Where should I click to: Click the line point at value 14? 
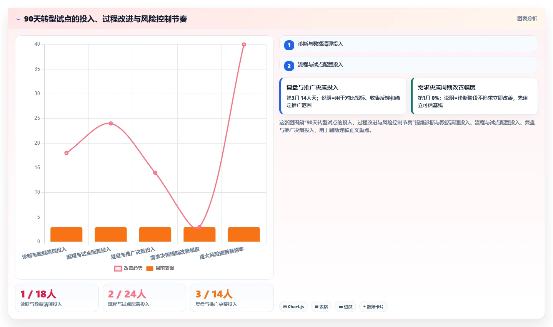point(155,173)
